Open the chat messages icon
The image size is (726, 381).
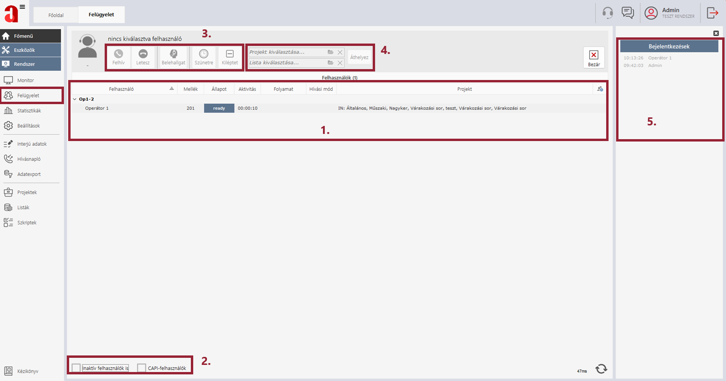pyautogui.click(x=628, y=13)
